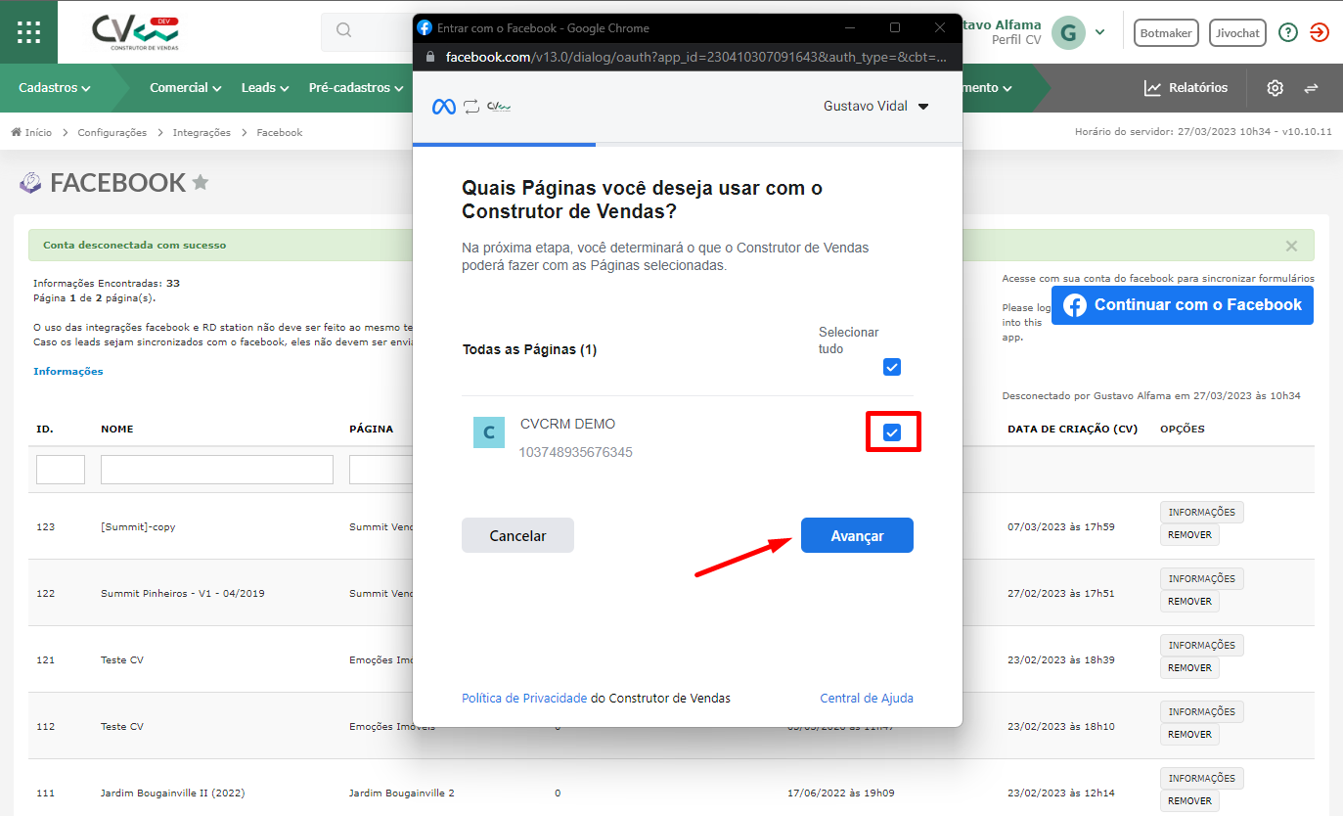This screenshot has height=816, width=1343.
Task: Open settings gear icon in navbar
Action: tap(1275, 88)
